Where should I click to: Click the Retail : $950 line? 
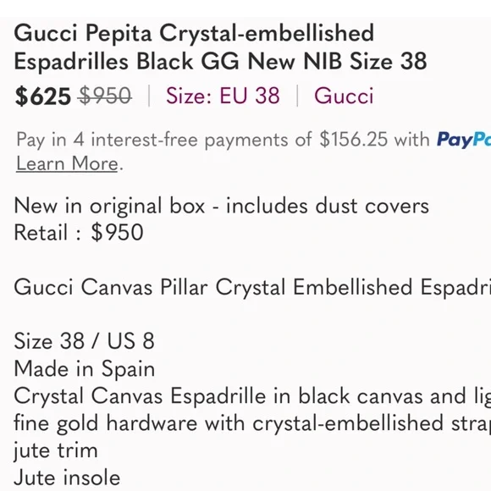tap(79, 233)
